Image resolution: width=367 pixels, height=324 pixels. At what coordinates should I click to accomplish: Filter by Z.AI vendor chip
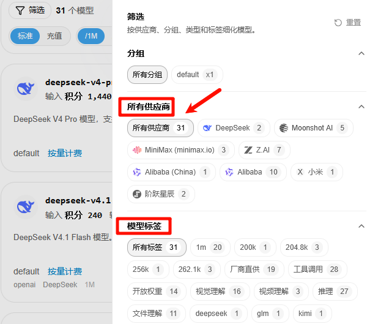tap(264, 150)
